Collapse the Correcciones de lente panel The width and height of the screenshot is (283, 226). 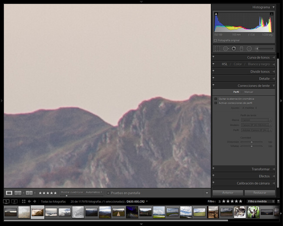[x=274, y=86]
